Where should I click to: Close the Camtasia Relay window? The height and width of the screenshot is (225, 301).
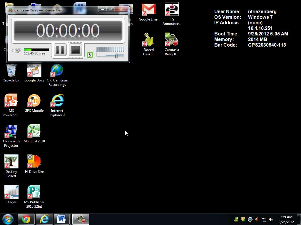pos(121,9)
